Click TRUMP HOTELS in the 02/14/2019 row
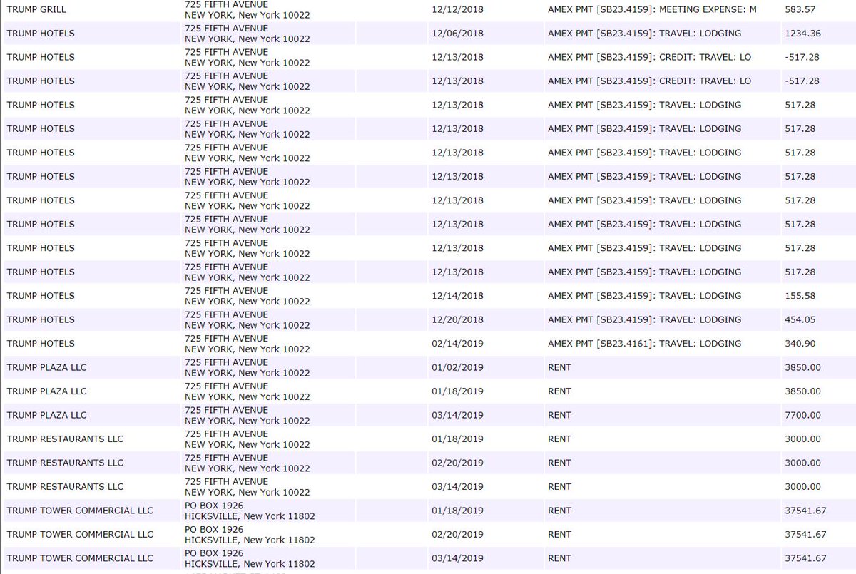The width and height of the screenshot is (856, 574). pos(41,344)
